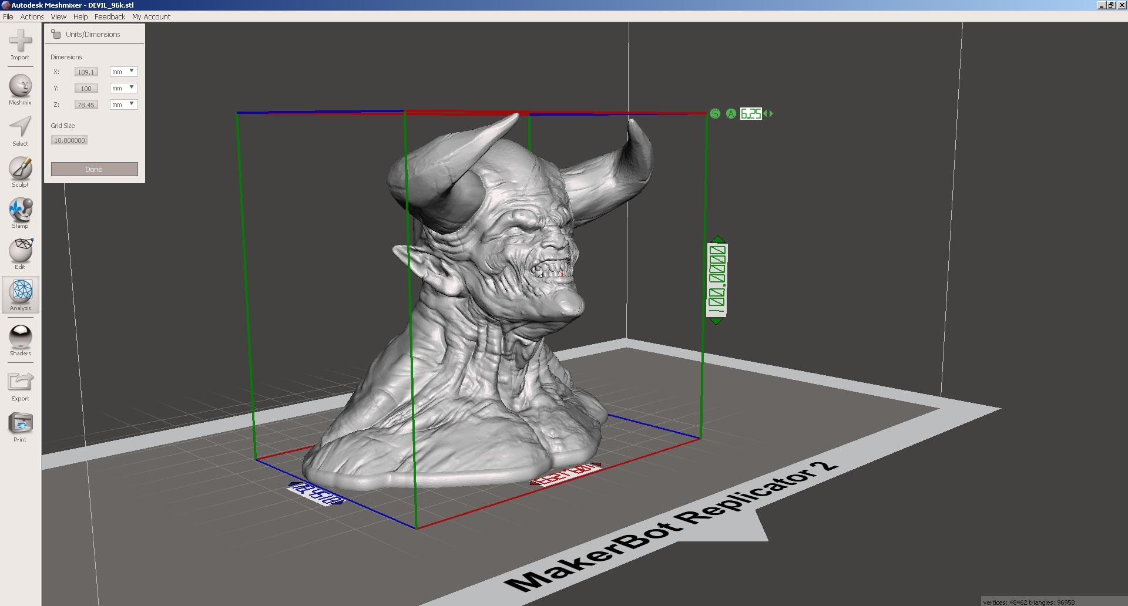1128x606 pixels.
Task: Expand the Z dimension units dropdown
Action: tap(123, 105)
